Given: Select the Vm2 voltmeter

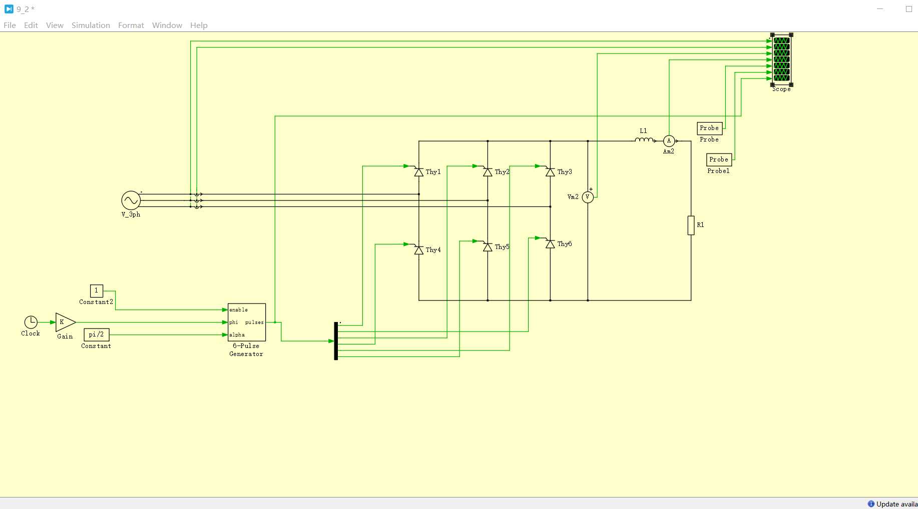Looking at the screenshot, I should pyautogui.click(x=588, y=197).
